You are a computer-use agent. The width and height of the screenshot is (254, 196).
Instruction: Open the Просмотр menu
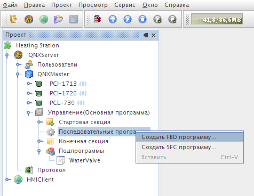(93, 5)
